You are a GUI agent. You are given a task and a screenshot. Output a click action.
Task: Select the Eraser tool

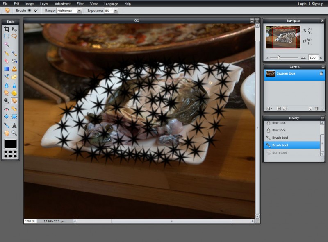click(7, 61)
